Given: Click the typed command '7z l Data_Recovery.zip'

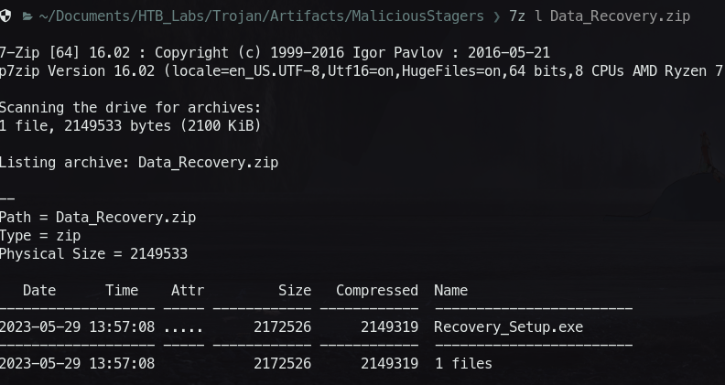Looking at the screenshot, I should 600,16.
